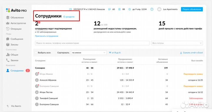The height and width of the screenshot is (112, 212).
Task: Open the sort by по имени dropdown
Action: (x=89, y=53)
